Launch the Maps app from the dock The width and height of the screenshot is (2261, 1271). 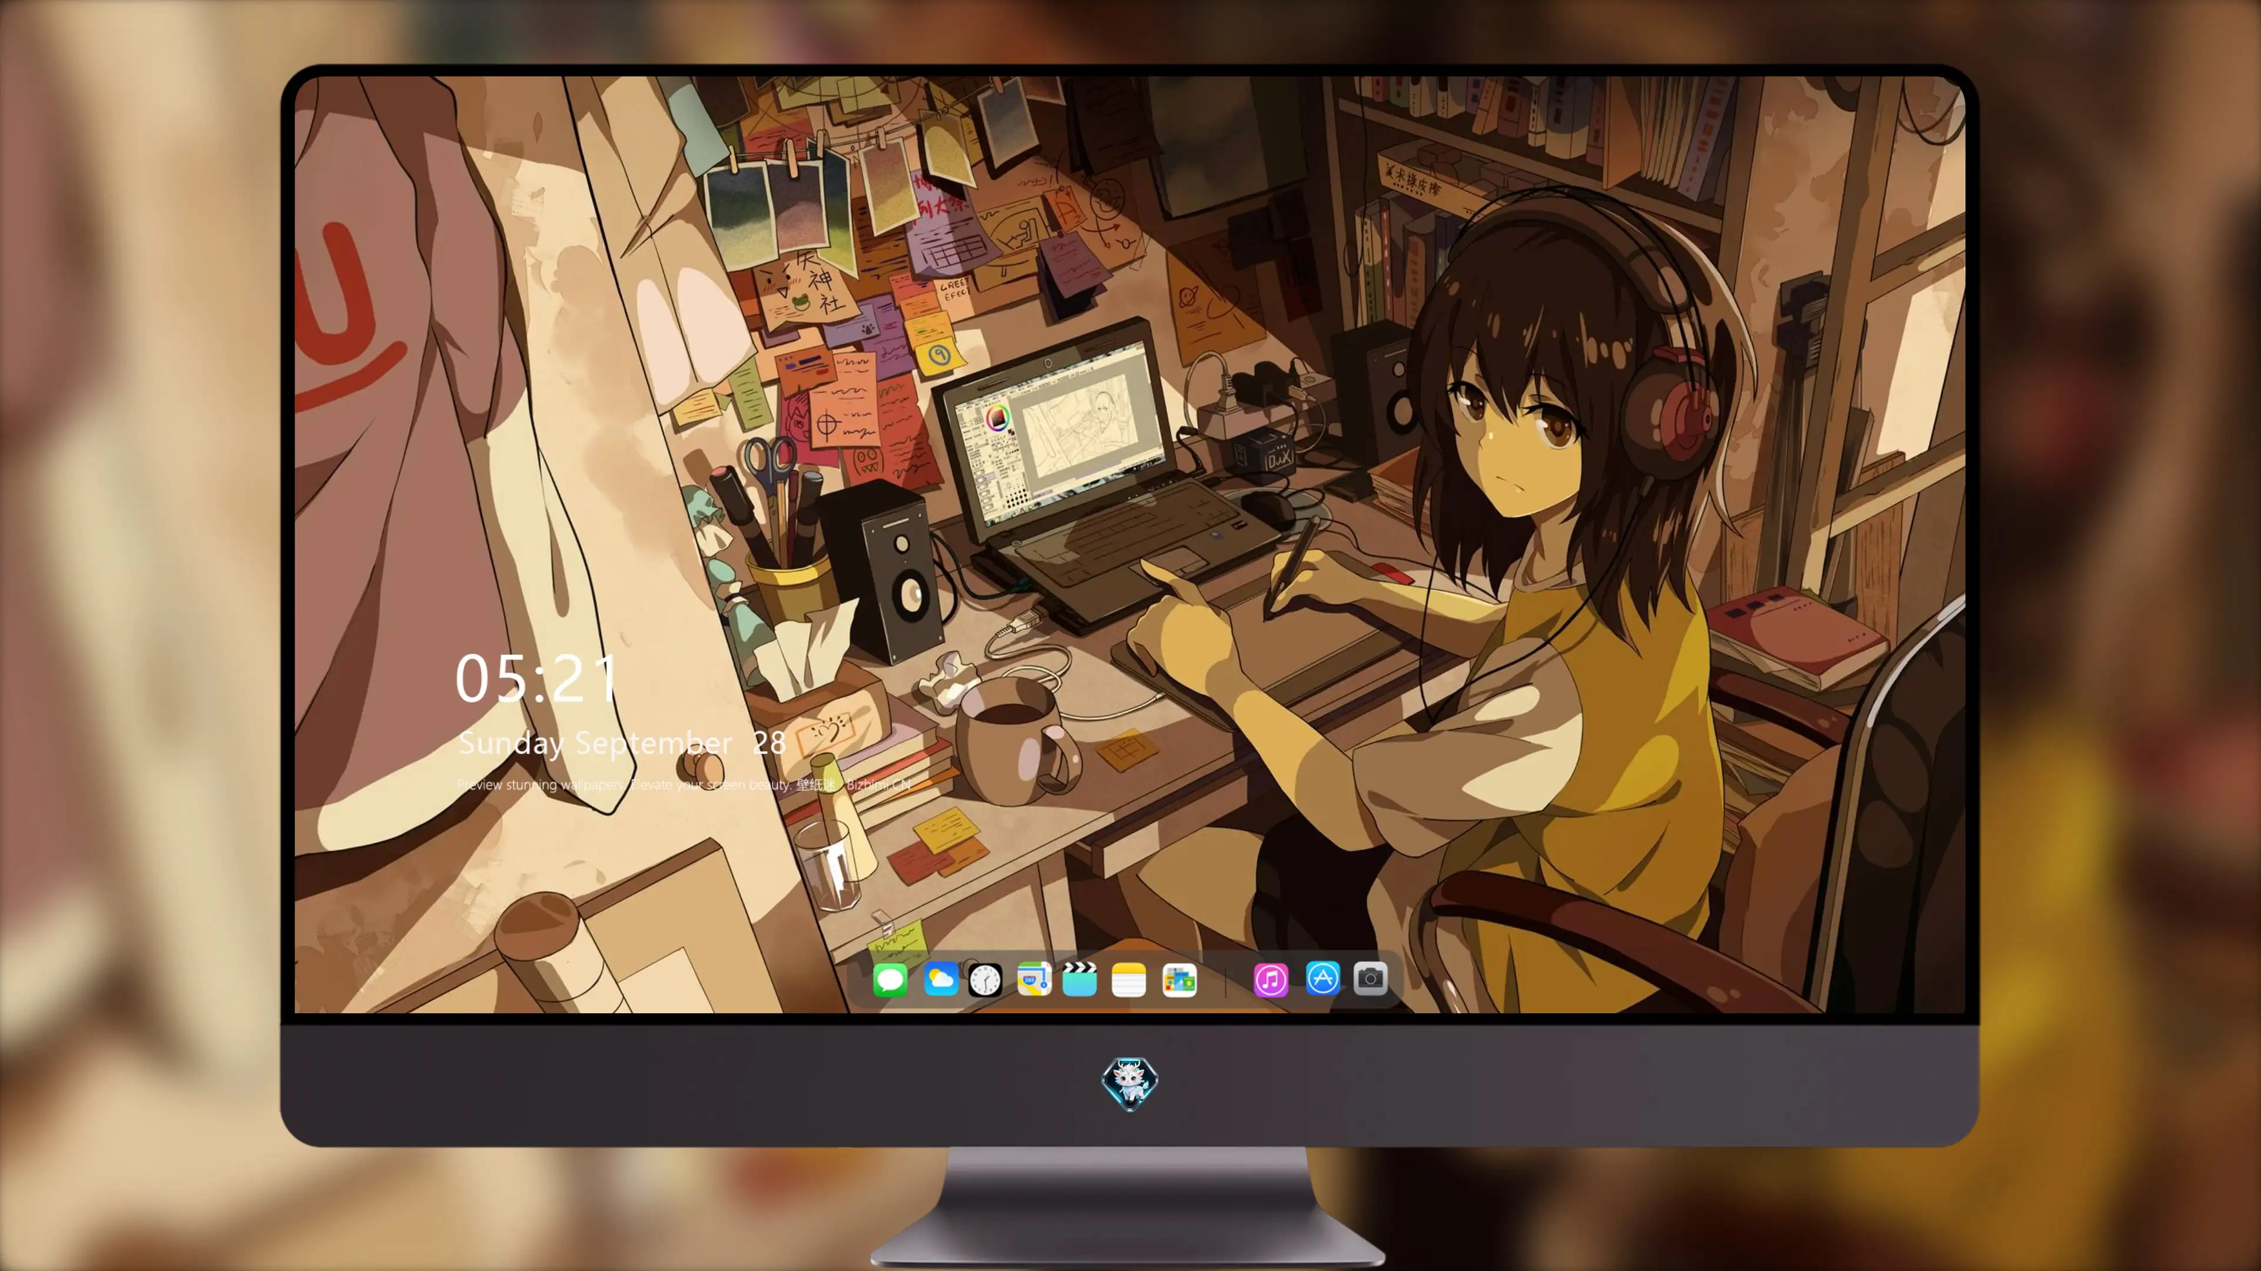coord(1034,979)
